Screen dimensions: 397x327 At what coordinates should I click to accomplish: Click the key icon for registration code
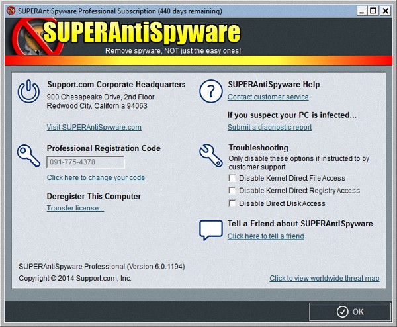pyautogui.click(x=28, y=156)
